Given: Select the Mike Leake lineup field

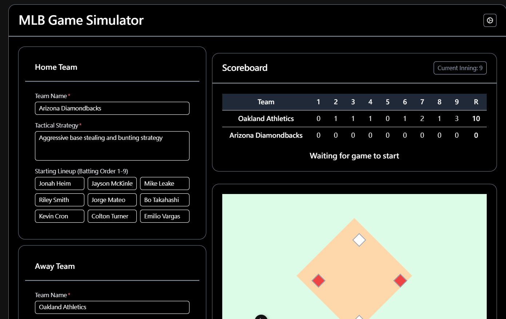Looking at the screenshot, I should [x=165, y=183].
